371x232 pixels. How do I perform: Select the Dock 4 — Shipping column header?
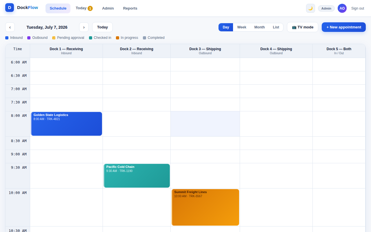click(x=276, y=51)
